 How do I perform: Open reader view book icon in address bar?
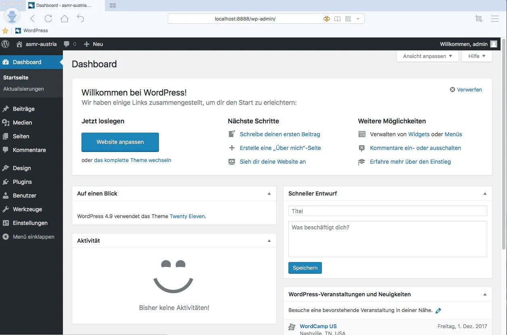click(337, 19)
